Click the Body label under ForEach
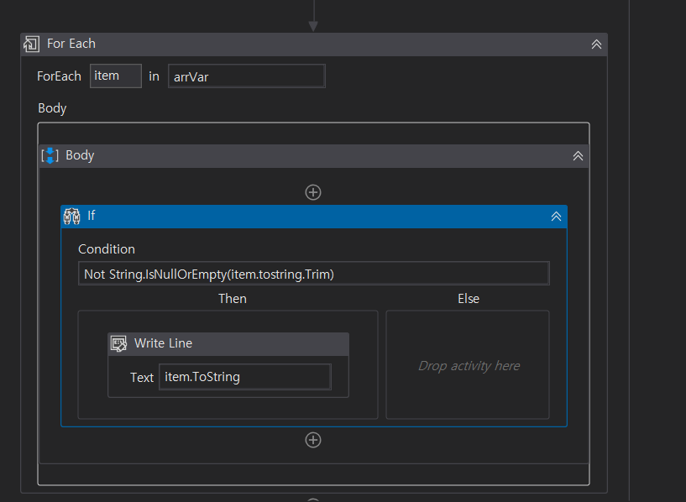 (x=52, y=108)
